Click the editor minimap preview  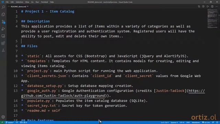click(x=212, y=19)
